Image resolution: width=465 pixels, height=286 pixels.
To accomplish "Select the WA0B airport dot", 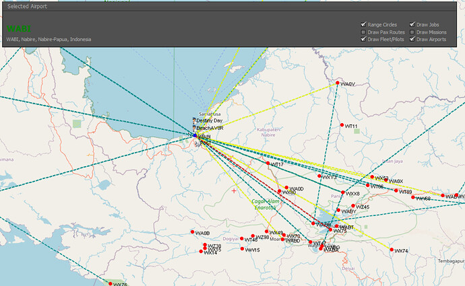I will [x=193, y=232].
